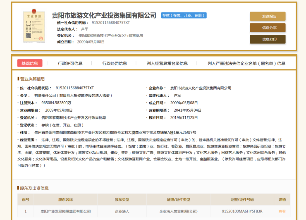Click the 信息打印 button
Screen dimensions: 306x220
(268, 39)
